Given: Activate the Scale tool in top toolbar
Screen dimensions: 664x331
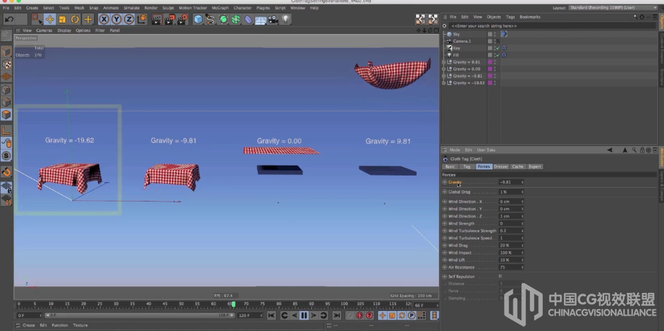Looking at the screenshot, I should [62, 19].
